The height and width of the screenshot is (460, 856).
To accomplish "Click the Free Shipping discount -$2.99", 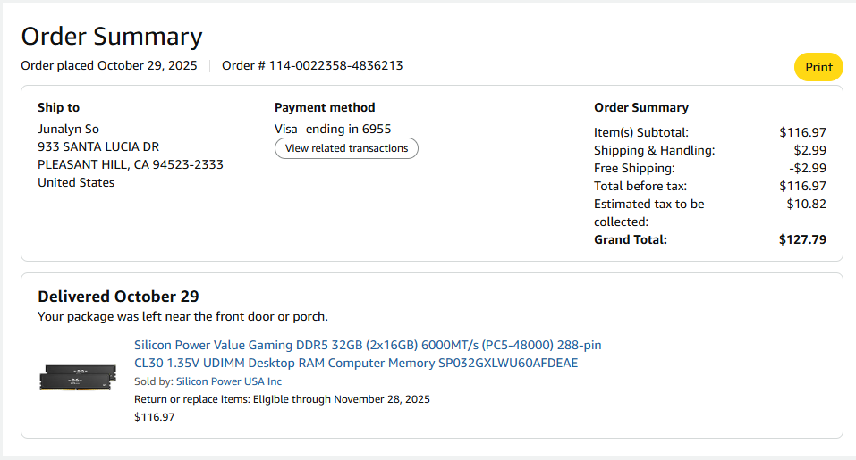I will 808,168.
